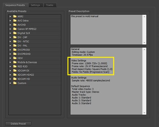The image size is (159, 127).
Task: Click the AVC-Intra folder icon
Action: coord(15,20)
